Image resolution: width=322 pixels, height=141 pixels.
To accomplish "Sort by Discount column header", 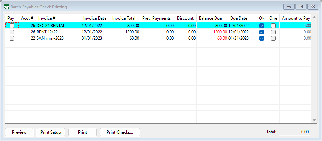I will coord(186,18).
